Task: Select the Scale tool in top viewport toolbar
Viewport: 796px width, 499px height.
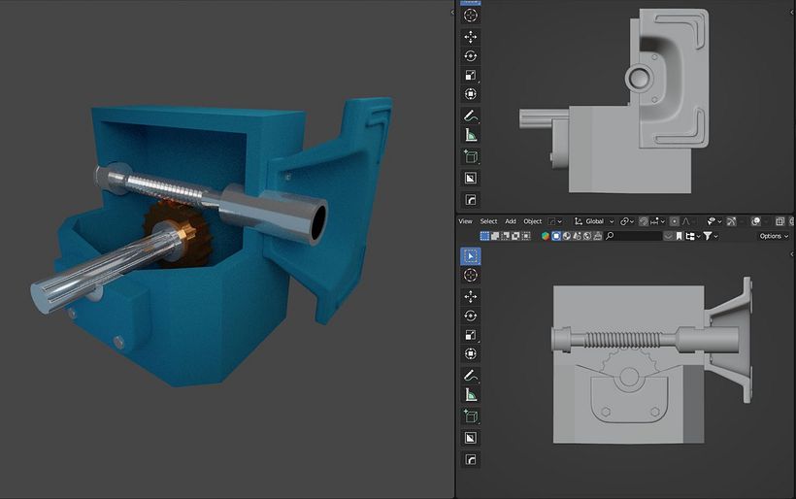Action: (471, 75)
